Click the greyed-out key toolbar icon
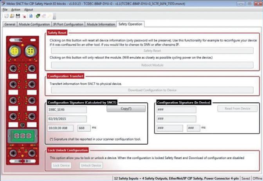The width and height of the screenshot is (263, 181). pos(49,16)
